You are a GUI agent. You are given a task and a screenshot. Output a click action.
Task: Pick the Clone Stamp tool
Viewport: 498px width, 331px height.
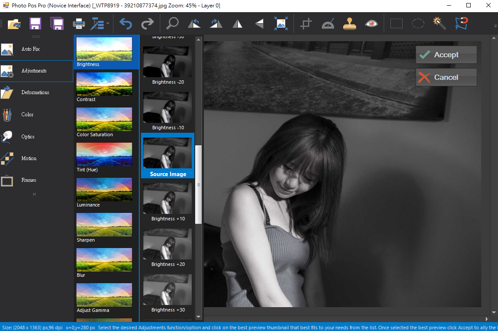(350, 24)
